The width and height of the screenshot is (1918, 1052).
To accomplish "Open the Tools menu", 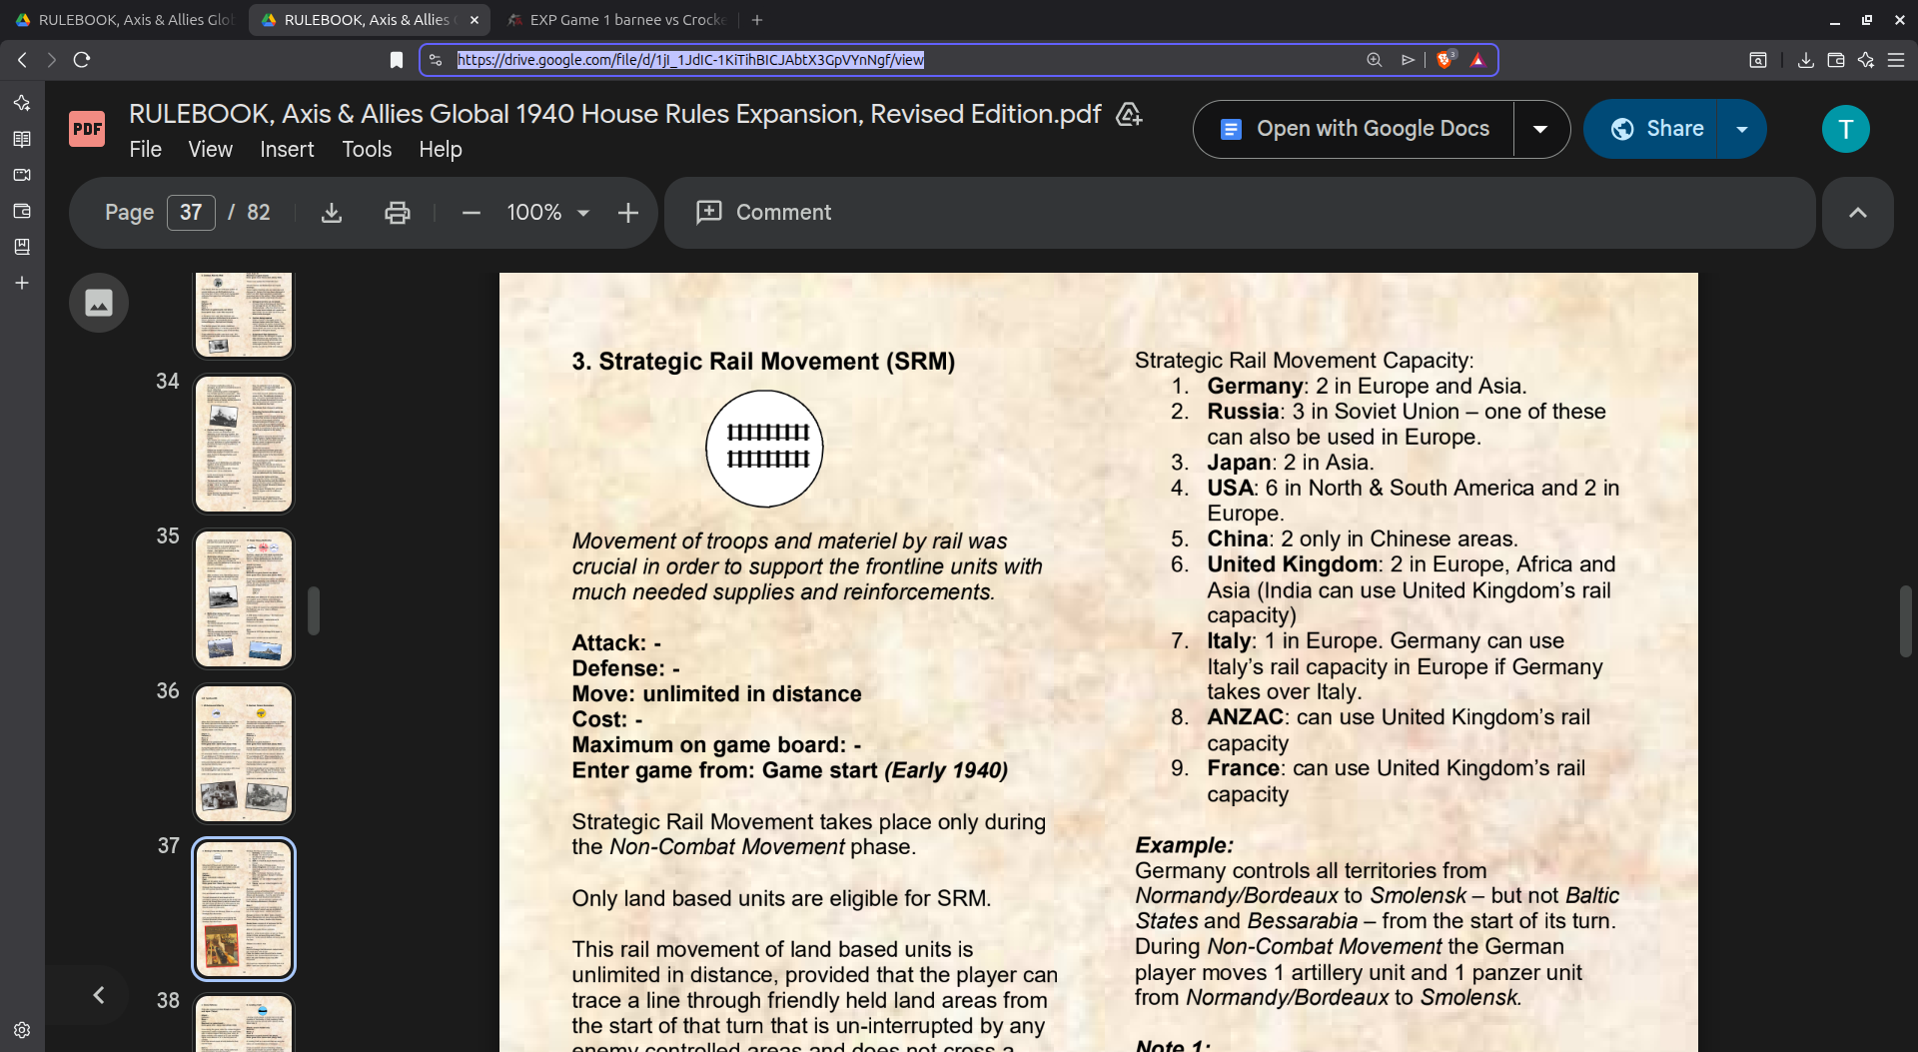I will click(x=366, y=149).
